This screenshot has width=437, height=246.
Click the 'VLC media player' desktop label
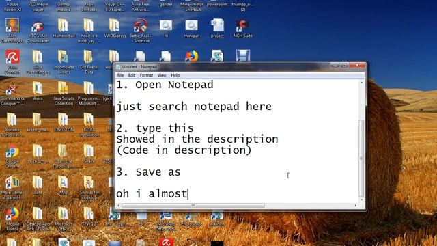[38, 7]
